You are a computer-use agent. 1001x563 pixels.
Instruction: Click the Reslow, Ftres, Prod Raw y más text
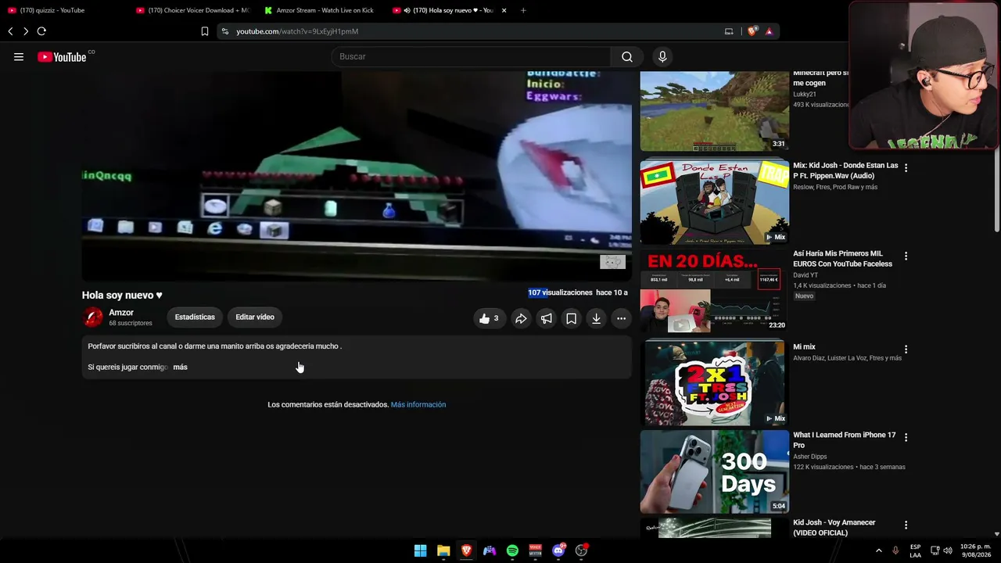tap(835, 187)
